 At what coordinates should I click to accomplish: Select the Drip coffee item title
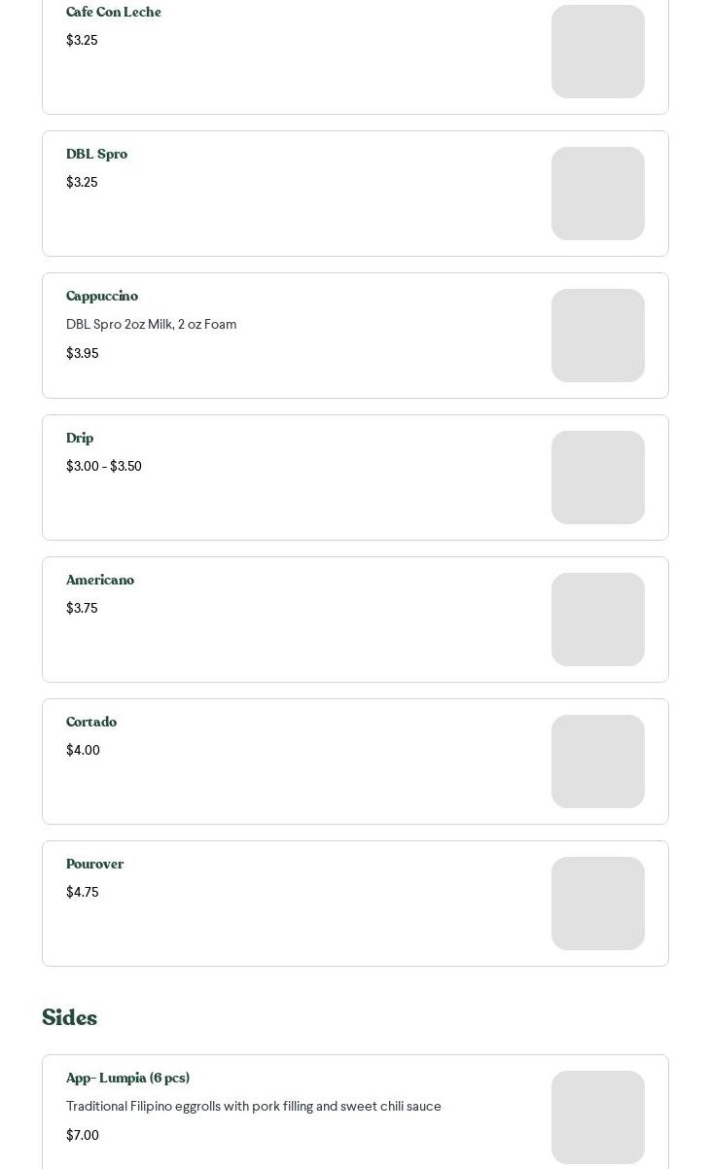pos(80,439)
